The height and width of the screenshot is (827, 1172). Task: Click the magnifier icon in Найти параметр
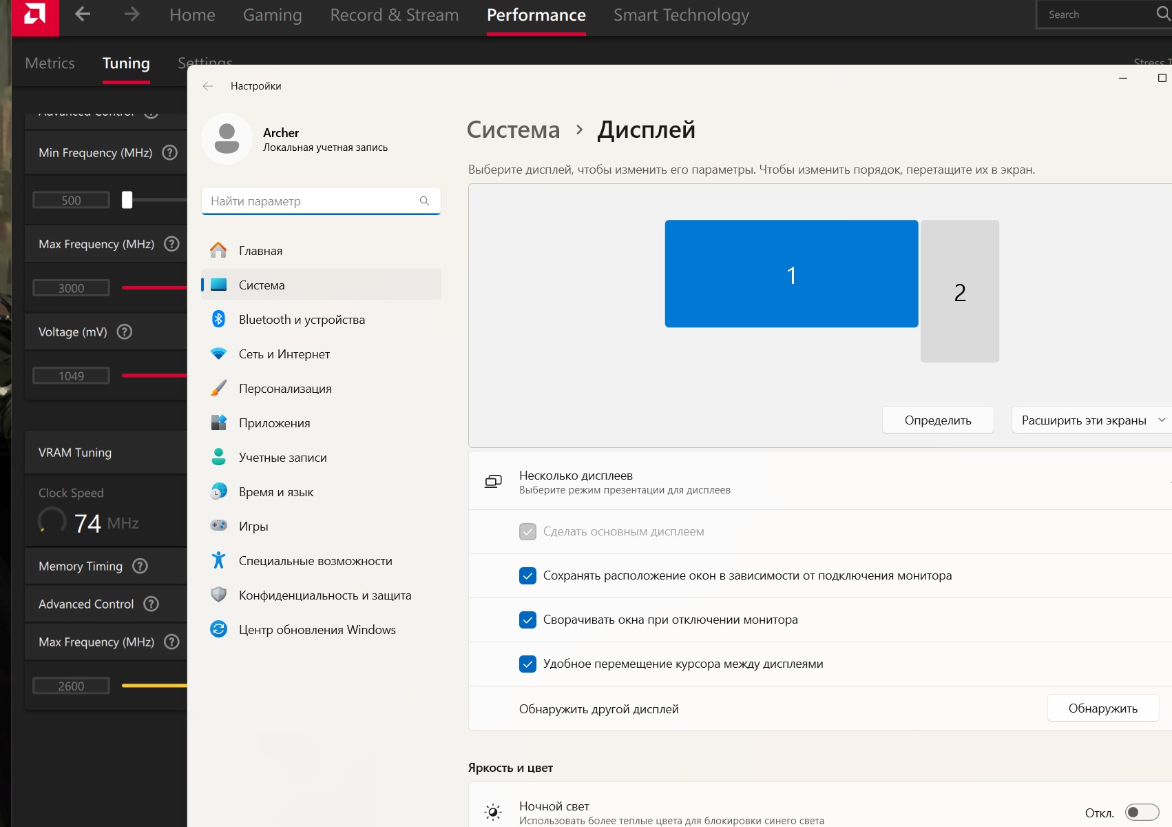pyautogui.click(x=424, y=201)
